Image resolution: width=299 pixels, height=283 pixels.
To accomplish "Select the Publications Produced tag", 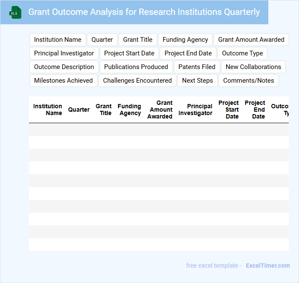I will tap(136, 67).
